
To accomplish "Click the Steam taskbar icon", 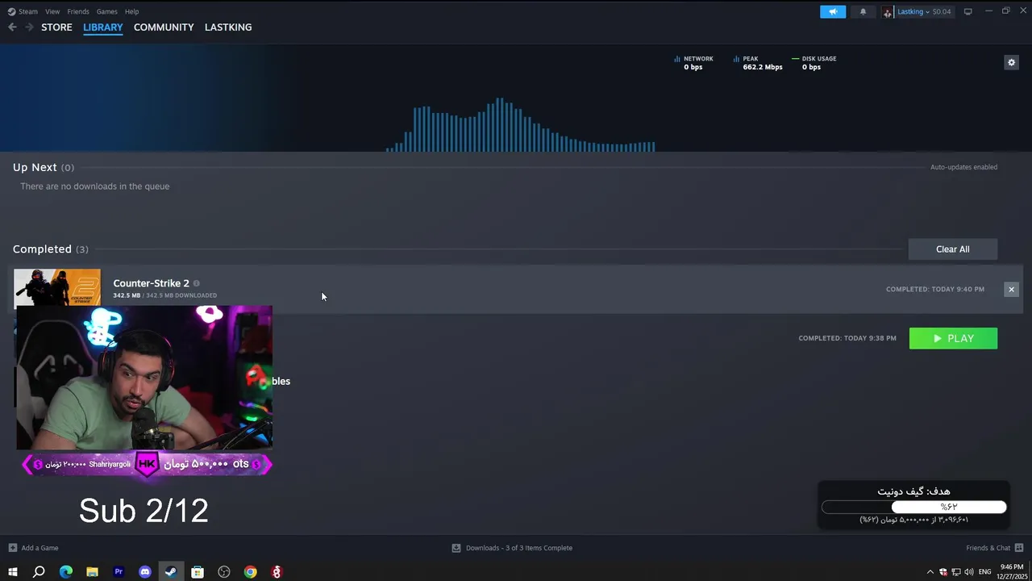I will click(171, 572).
